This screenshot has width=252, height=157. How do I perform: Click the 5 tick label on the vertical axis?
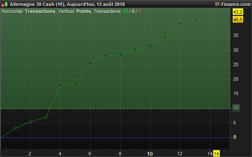click(235, 123)
